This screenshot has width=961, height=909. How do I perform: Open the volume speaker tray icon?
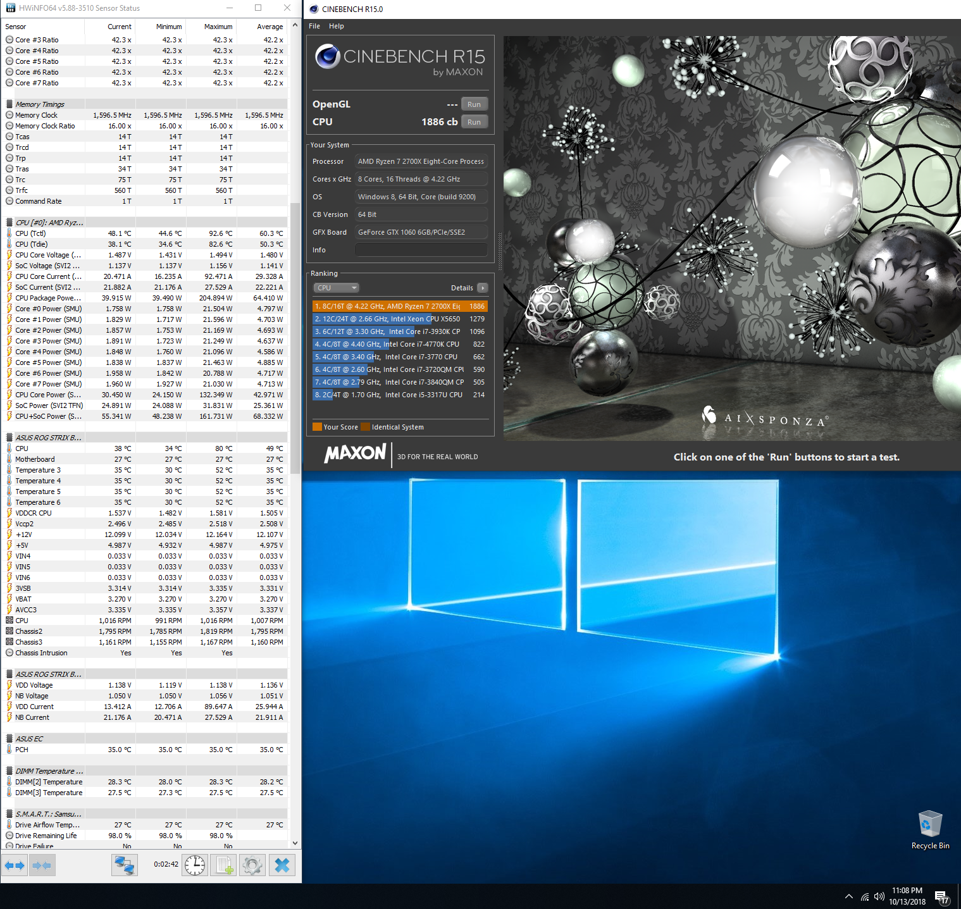879,896
